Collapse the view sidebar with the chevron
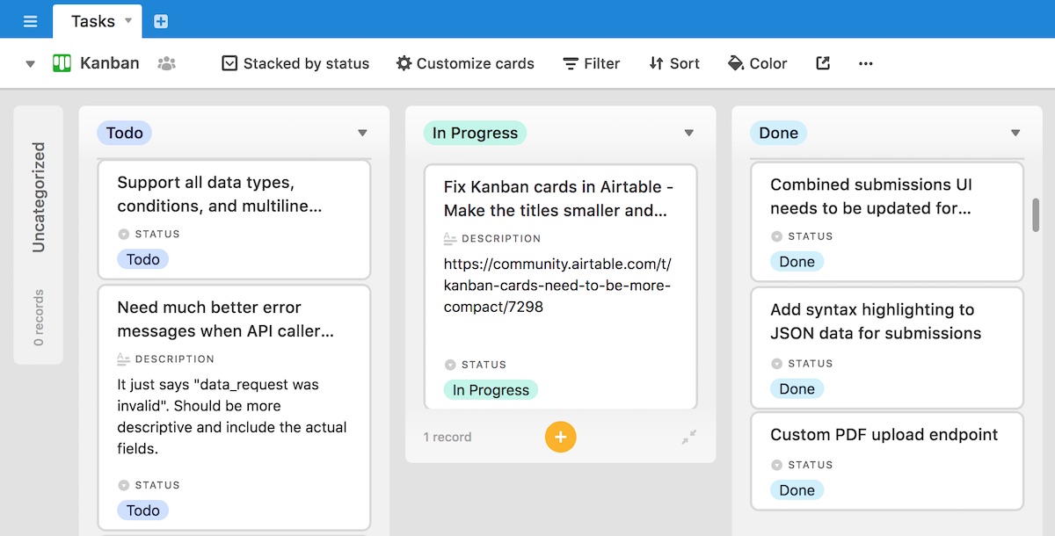 (29, 62)
